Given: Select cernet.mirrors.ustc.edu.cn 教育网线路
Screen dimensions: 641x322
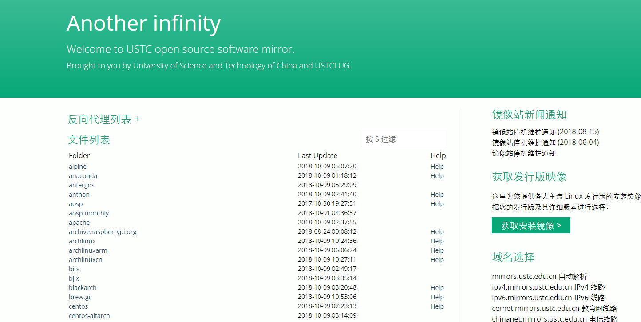Looking at the screenshot, I should tap(554, 308).
